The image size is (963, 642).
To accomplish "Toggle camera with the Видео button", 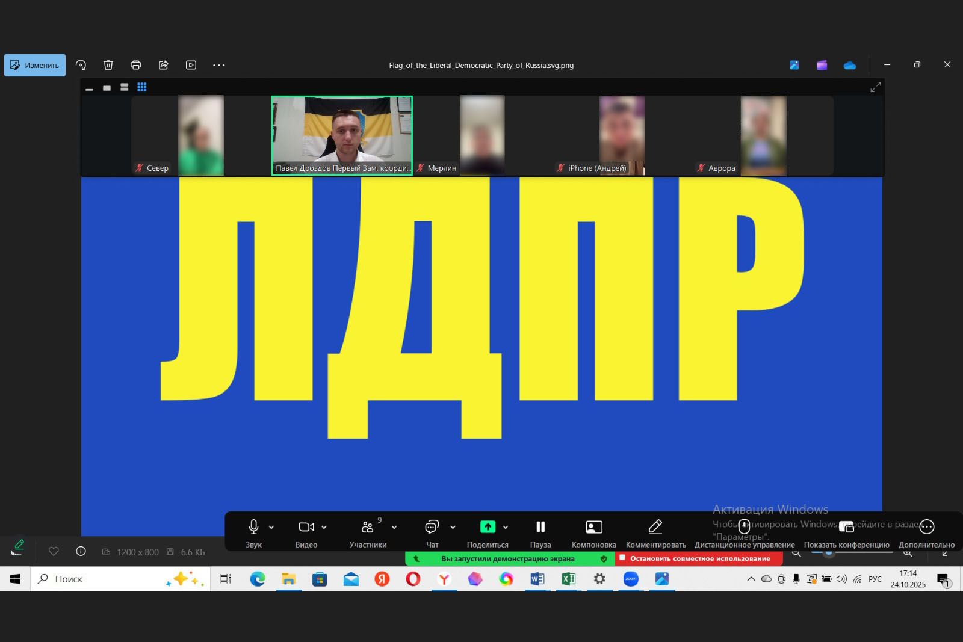I will [306, 532].
